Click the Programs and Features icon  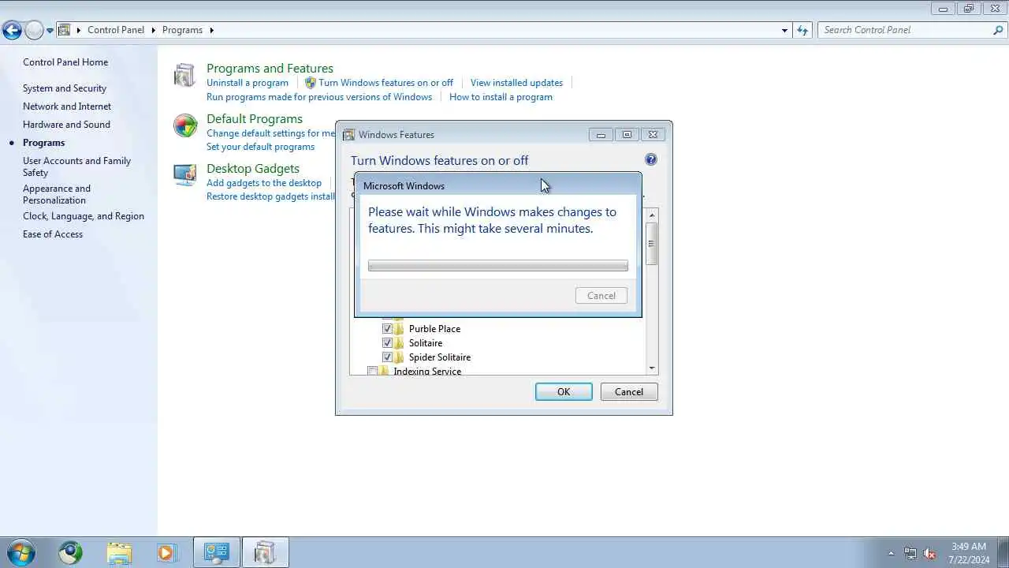point(184,75)
